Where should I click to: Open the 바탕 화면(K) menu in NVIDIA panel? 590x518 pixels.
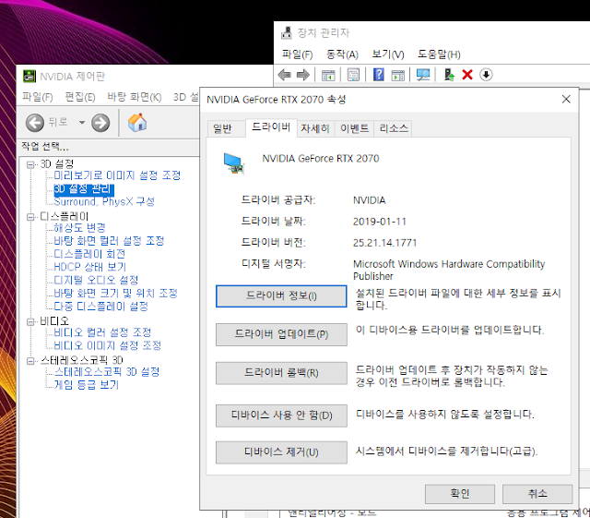(135, 97)
